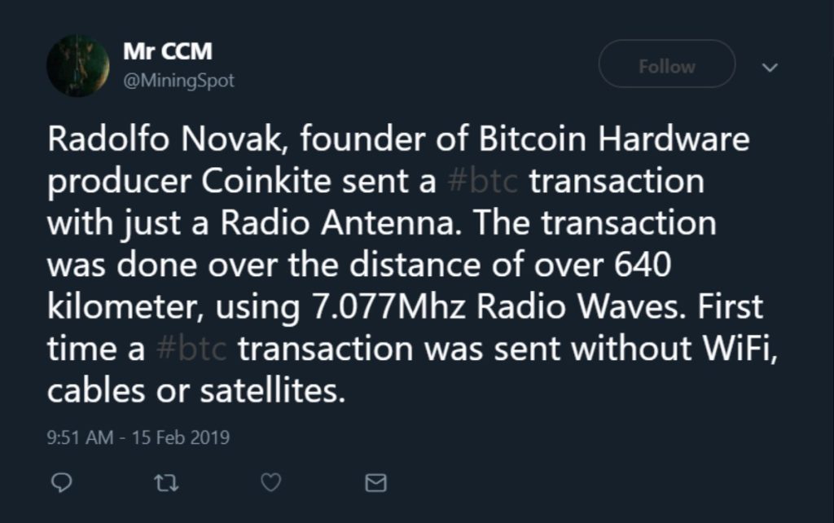This screenshot has height=523, width=834.
Task: Send tweet via direct message envelope icon
Action: tap(375, 483)
